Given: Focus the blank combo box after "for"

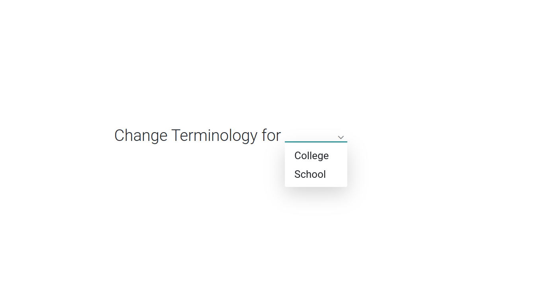Looking at the screenshot, I should pyautogui.click(x=316, y=135).
